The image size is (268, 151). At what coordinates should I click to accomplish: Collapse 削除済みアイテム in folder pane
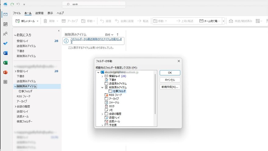[x=15, y=86]
